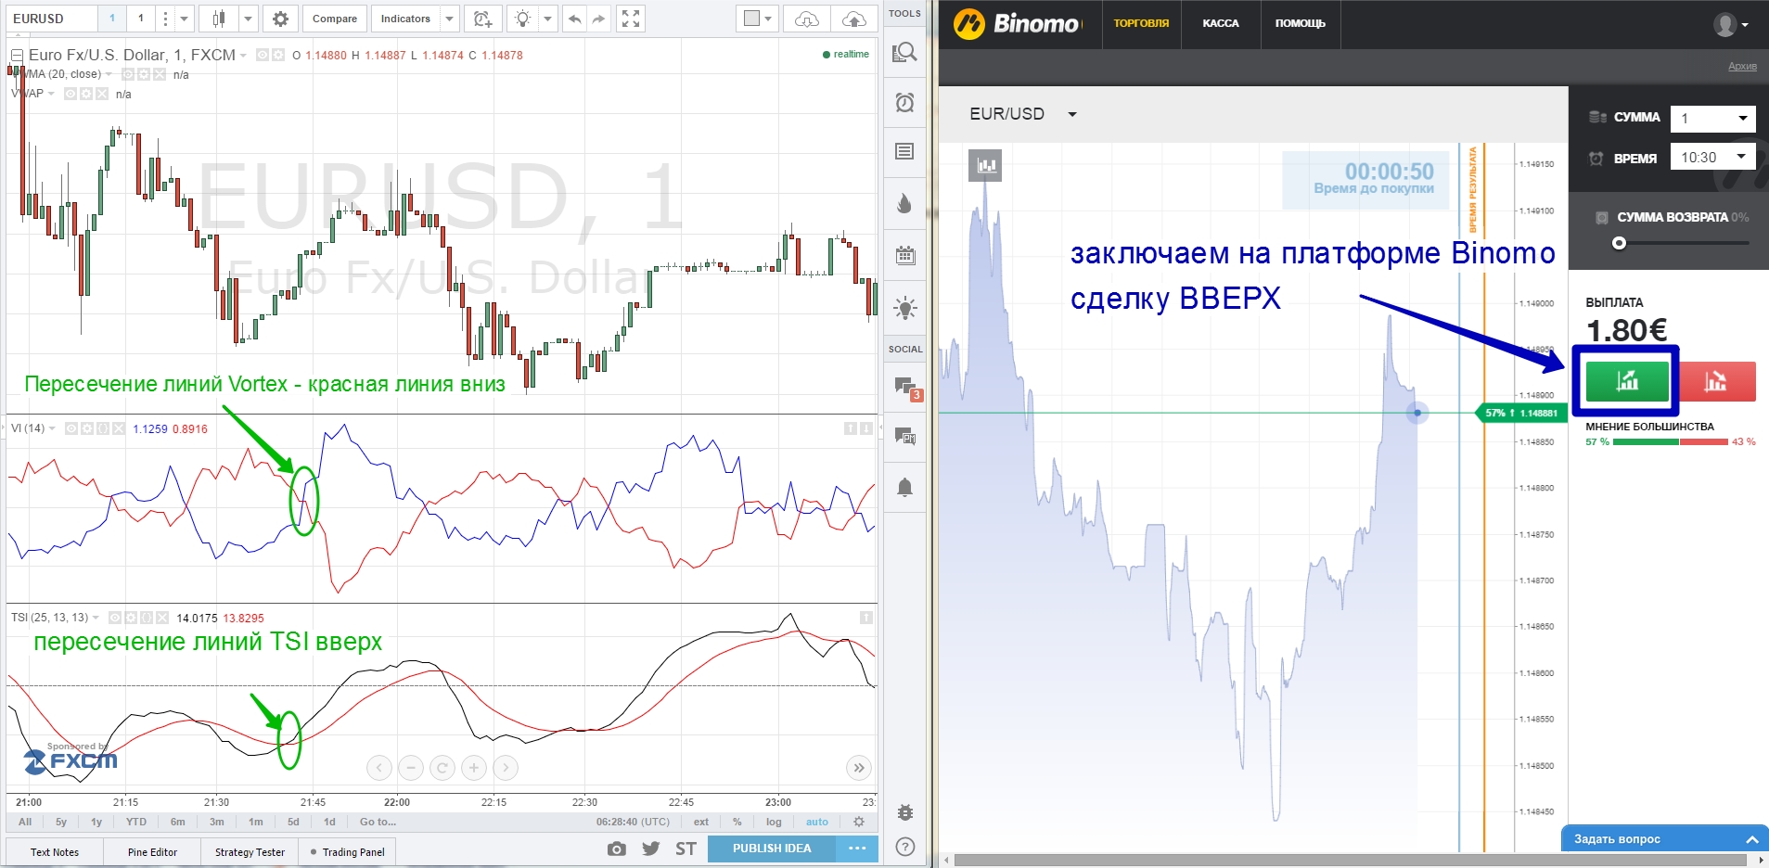
Task: Open public chat icon with 3 badge
Action: (x=905, y=388)
